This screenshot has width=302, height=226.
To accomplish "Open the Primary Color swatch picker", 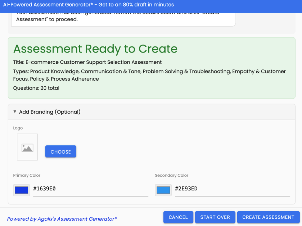I will pyautogui.click(x=22, y=190).
